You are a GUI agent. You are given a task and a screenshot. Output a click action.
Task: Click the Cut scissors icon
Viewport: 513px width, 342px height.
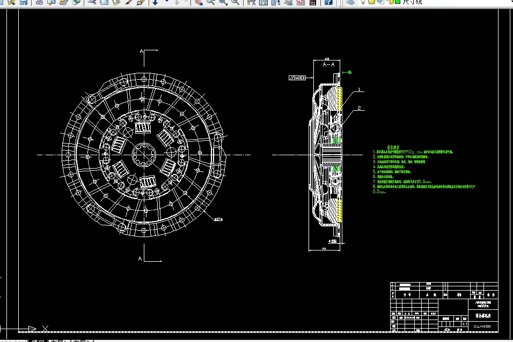pos(92,2)
